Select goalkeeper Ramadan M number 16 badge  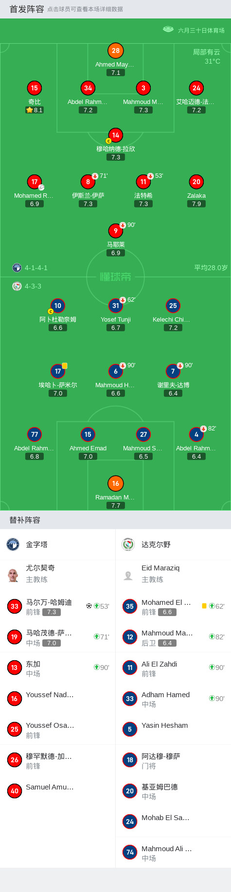pyautogui.click(x=116, y=483)
